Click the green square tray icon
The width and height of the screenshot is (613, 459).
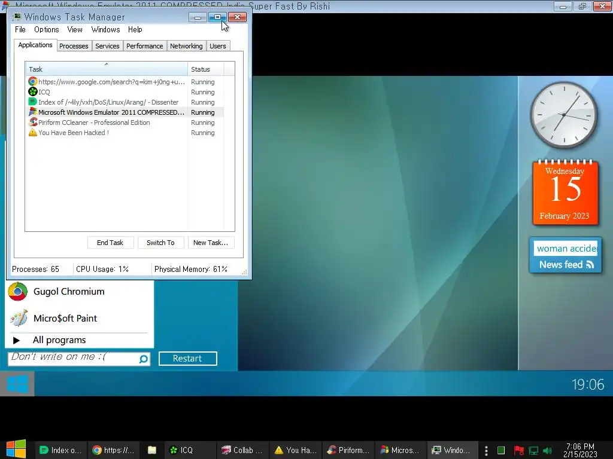[501, 451]
